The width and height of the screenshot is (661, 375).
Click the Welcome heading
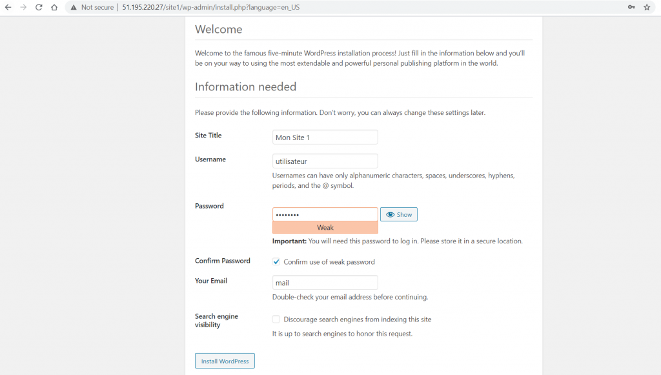(x=218, y=29)
